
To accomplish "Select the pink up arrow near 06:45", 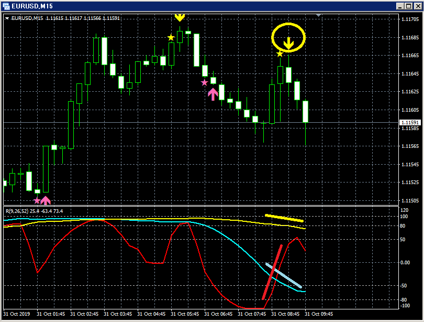I will point(213,94).
